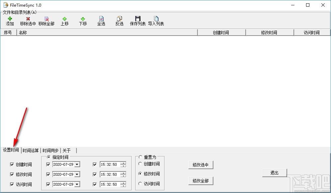Screen dimensions: 331x193
Task: Click the 修改选中 button
Action: tap(200, 165)
